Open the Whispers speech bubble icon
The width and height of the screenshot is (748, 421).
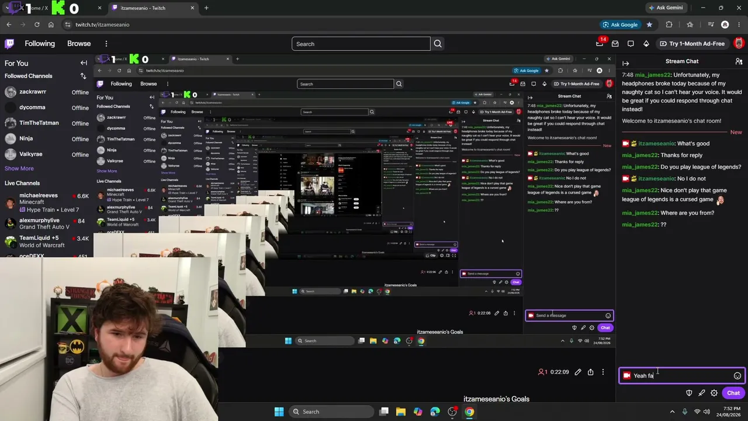tap(631, 44)
